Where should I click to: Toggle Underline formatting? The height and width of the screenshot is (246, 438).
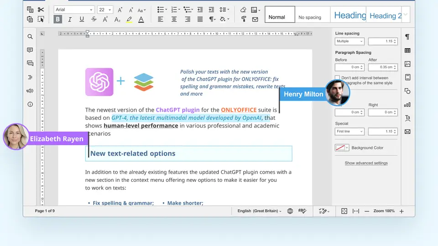point(82,19)
